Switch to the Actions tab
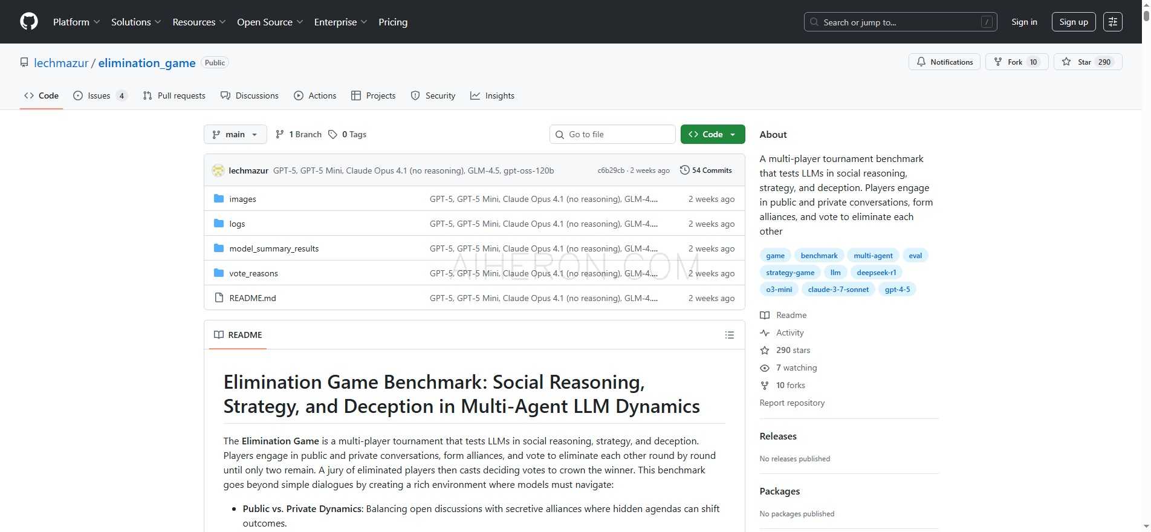The image size is (1151, 532). 315,96
